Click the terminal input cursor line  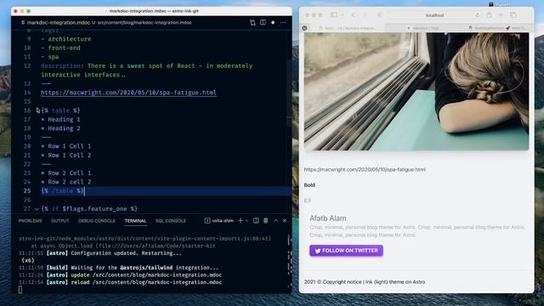tap(20, 289)
